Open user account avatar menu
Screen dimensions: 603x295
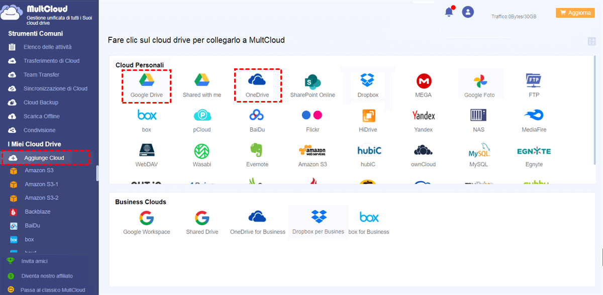468,12
